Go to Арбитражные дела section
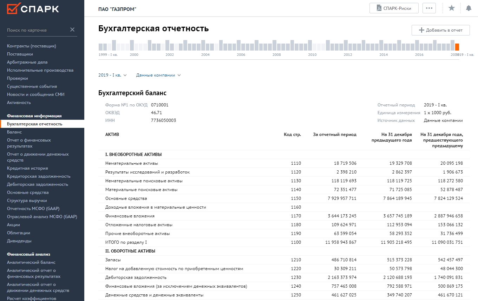 click(27, 62)
